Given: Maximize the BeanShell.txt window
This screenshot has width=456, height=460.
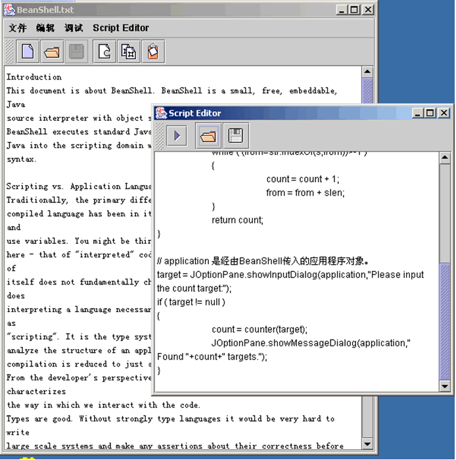Looking at the screenshot, I should (x=354, y=10).
